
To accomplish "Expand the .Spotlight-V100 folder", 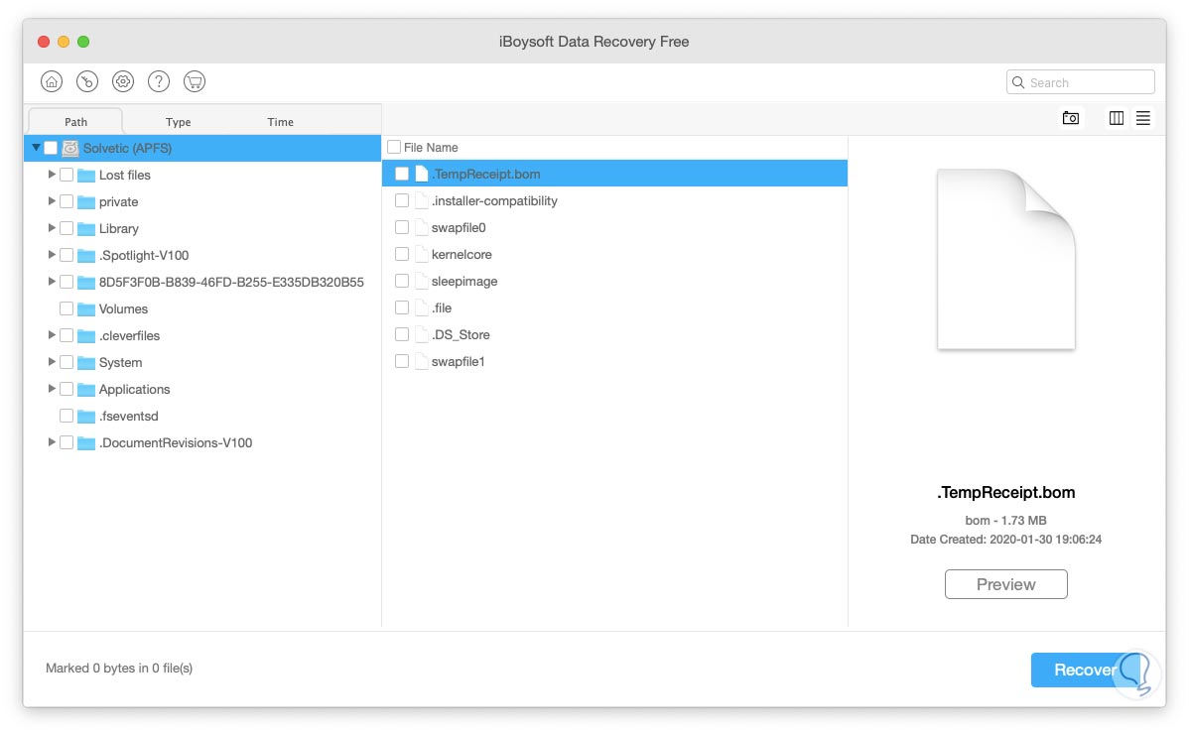I will pyautogui.click(x=52, y=255).
